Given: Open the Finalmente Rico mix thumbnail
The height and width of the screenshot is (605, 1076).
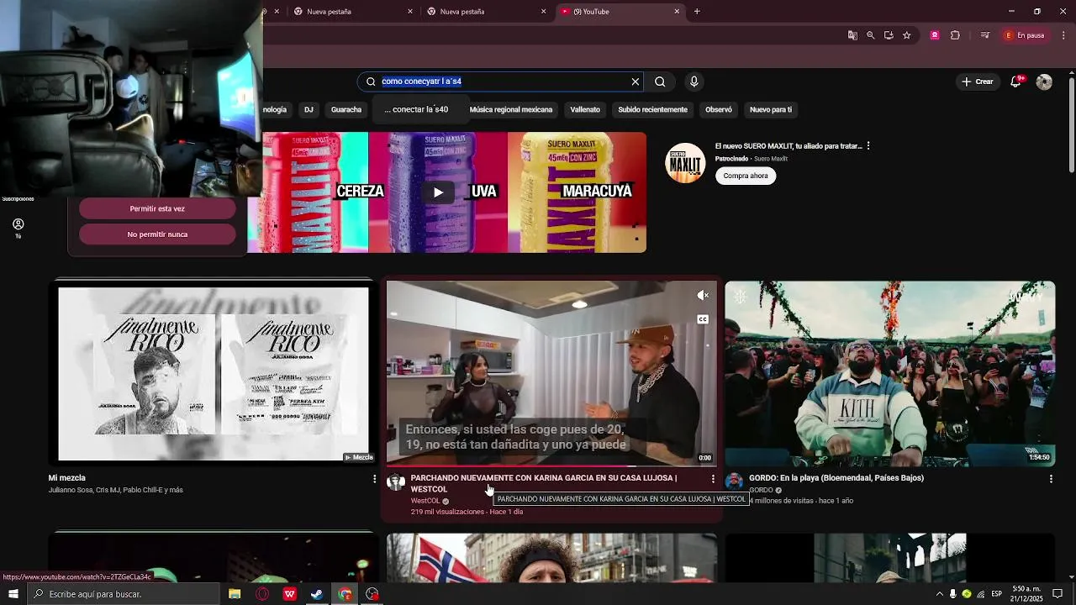Looking at the screenshot, I should point(214,374).
